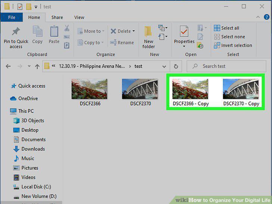Open Desktop in the sidebar
This screenshot has width=272, height=204.
(26, 130)
